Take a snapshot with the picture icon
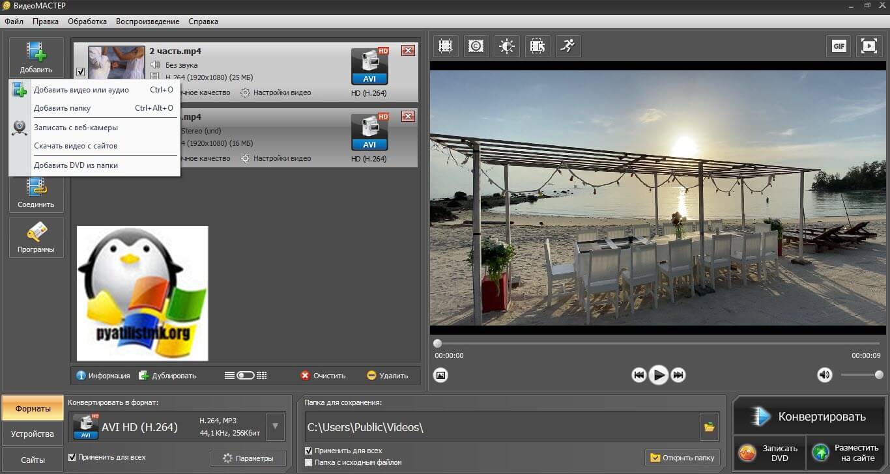Viewport: 890px width, 474px height. coord(441,375)
